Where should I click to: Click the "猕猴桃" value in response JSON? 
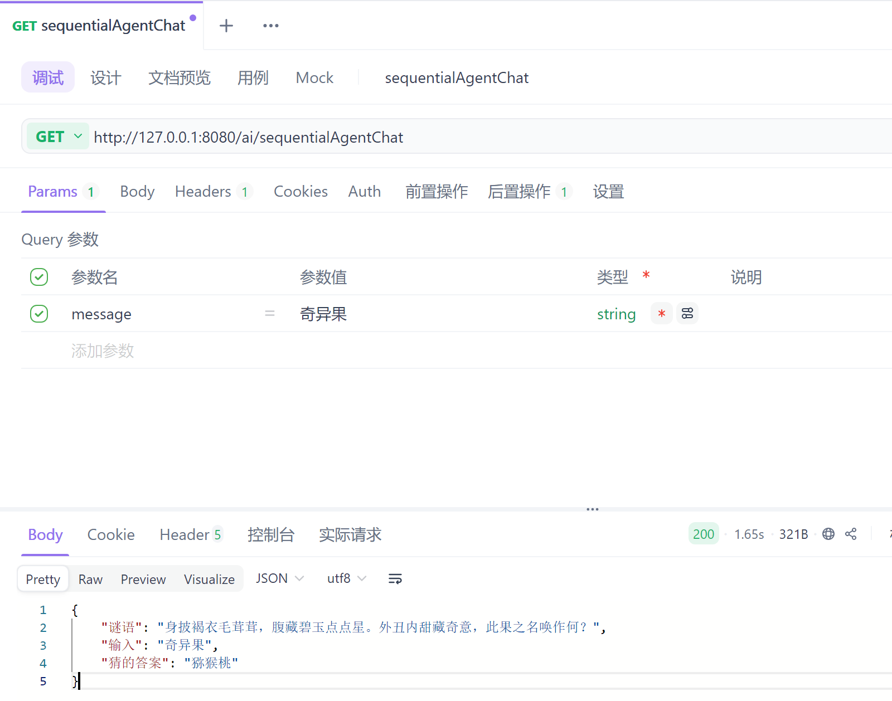(211, 663)
